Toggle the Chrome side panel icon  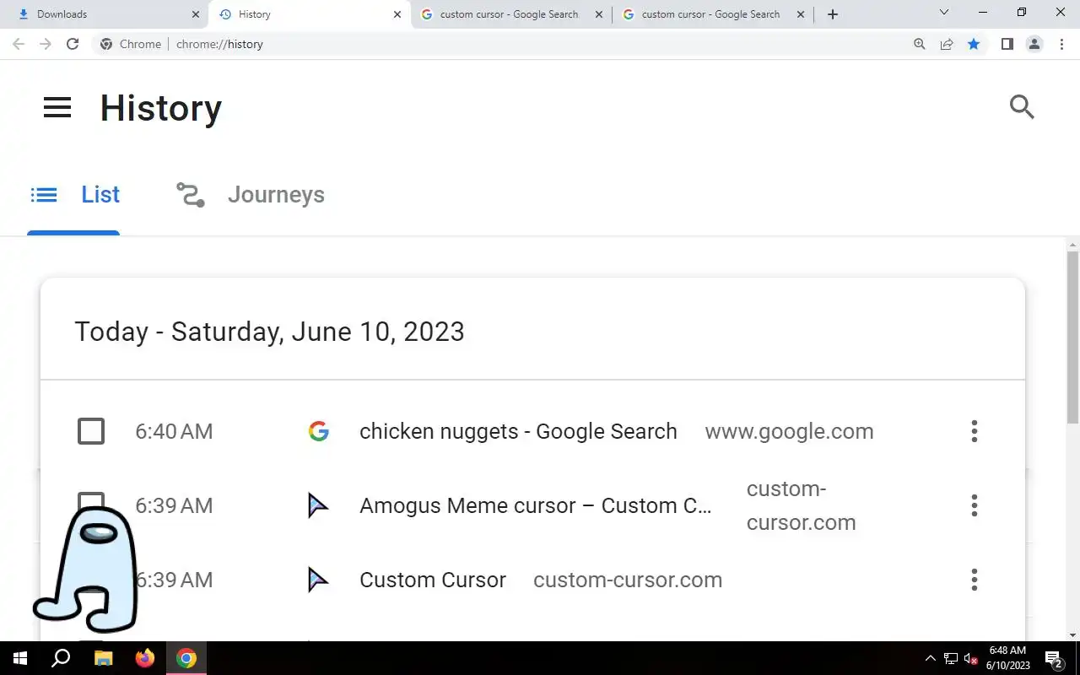(1007, 44)
